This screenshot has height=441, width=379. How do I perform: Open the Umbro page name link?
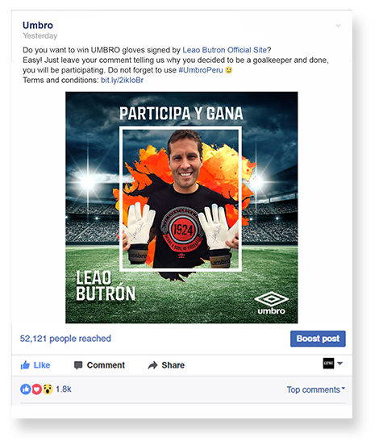38,25
